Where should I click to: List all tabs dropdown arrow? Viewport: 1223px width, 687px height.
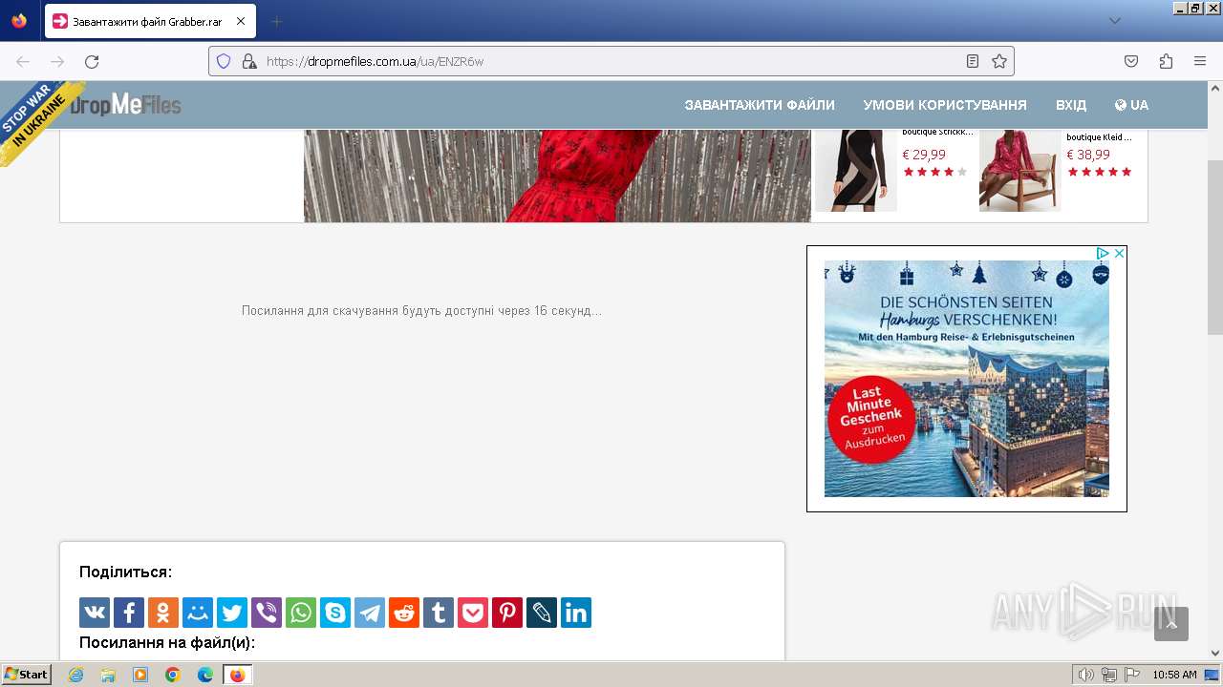pyautogui.click(x=1114, y=21)
